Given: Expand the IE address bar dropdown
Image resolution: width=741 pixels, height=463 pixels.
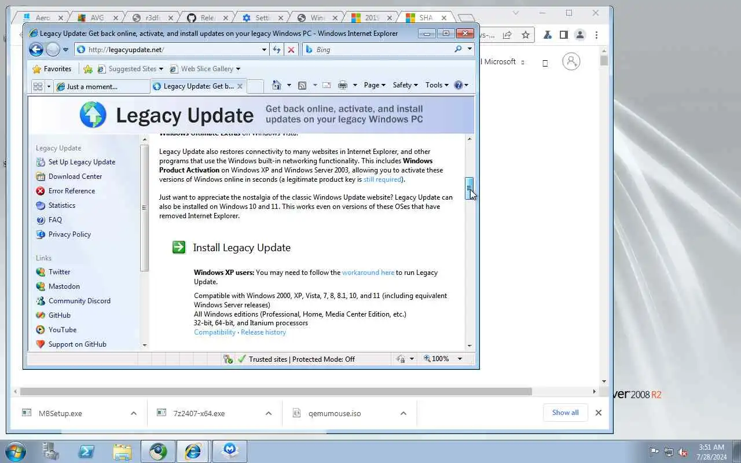Looking at the screenshot, I should (265, 50).
